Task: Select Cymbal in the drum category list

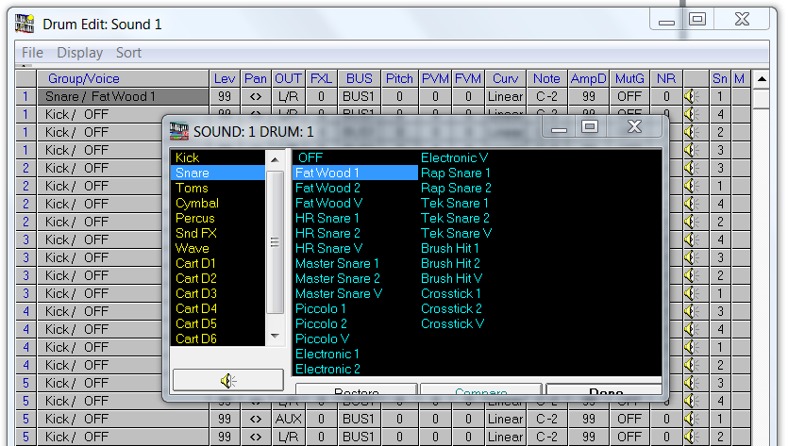Action: [x=196, y=203]
